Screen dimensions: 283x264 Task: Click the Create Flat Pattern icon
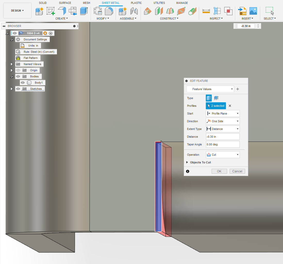73,11
